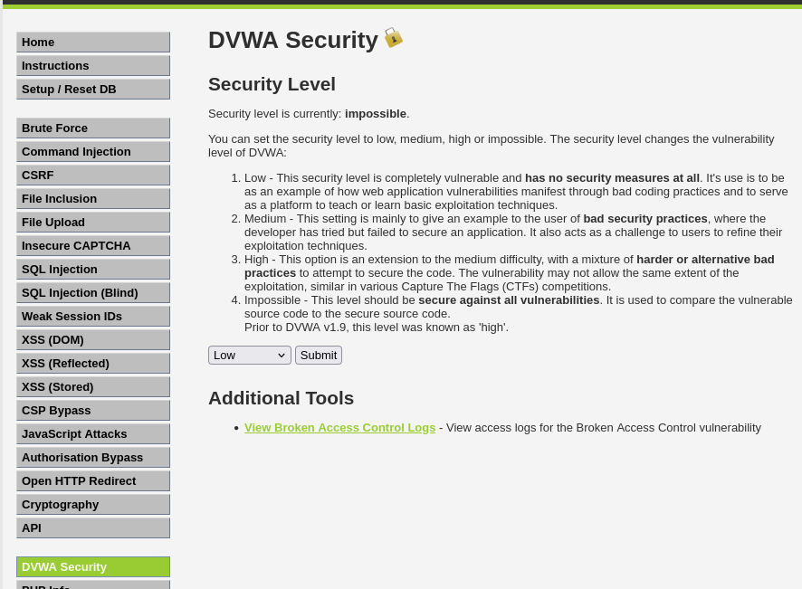Image resolution: width=802 pixels, height=589 pixels.
Task: Click bold text 'secure against all vulnerabilities'
Action: click(x=509, y=300)
